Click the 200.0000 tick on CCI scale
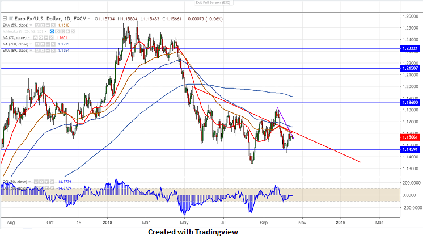 coord(411,183)
